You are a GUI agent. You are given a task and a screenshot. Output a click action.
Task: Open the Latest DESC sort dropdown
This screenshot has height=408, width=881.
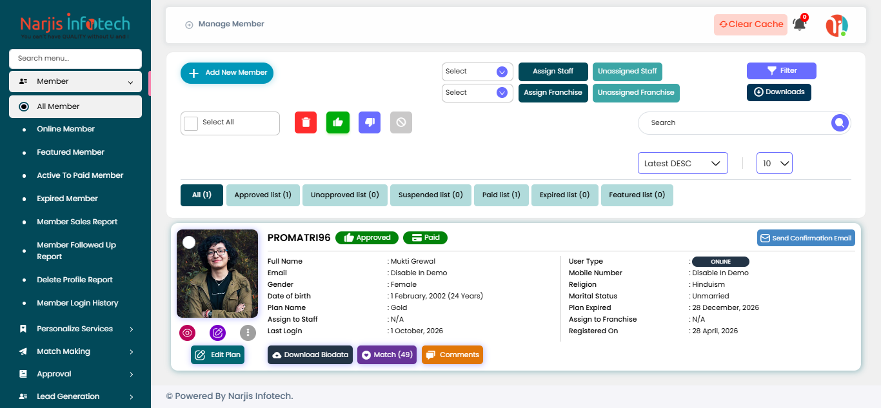[683, 163]
